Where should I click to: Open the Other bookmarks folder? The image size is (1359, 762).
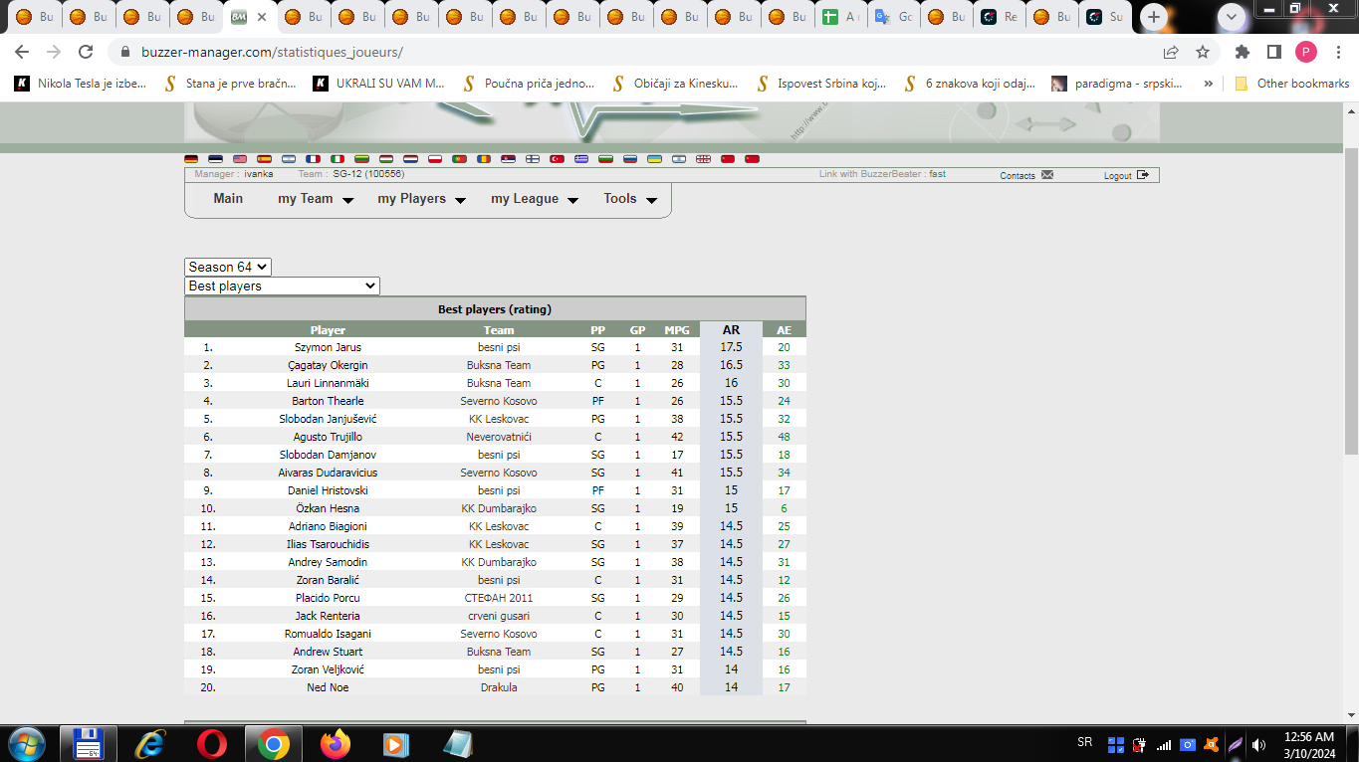click(1291, 84)
